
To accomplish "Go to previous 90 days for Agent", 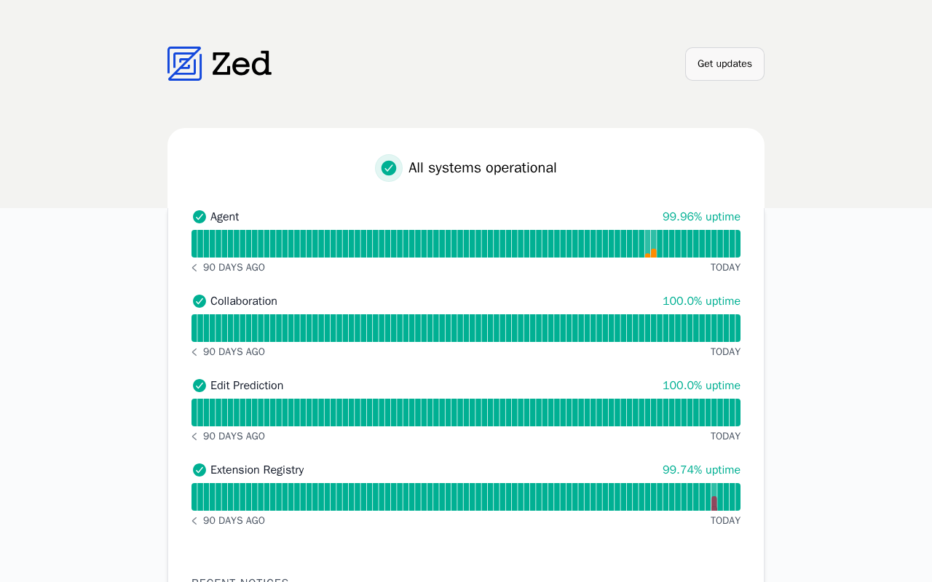I will 194,268.
